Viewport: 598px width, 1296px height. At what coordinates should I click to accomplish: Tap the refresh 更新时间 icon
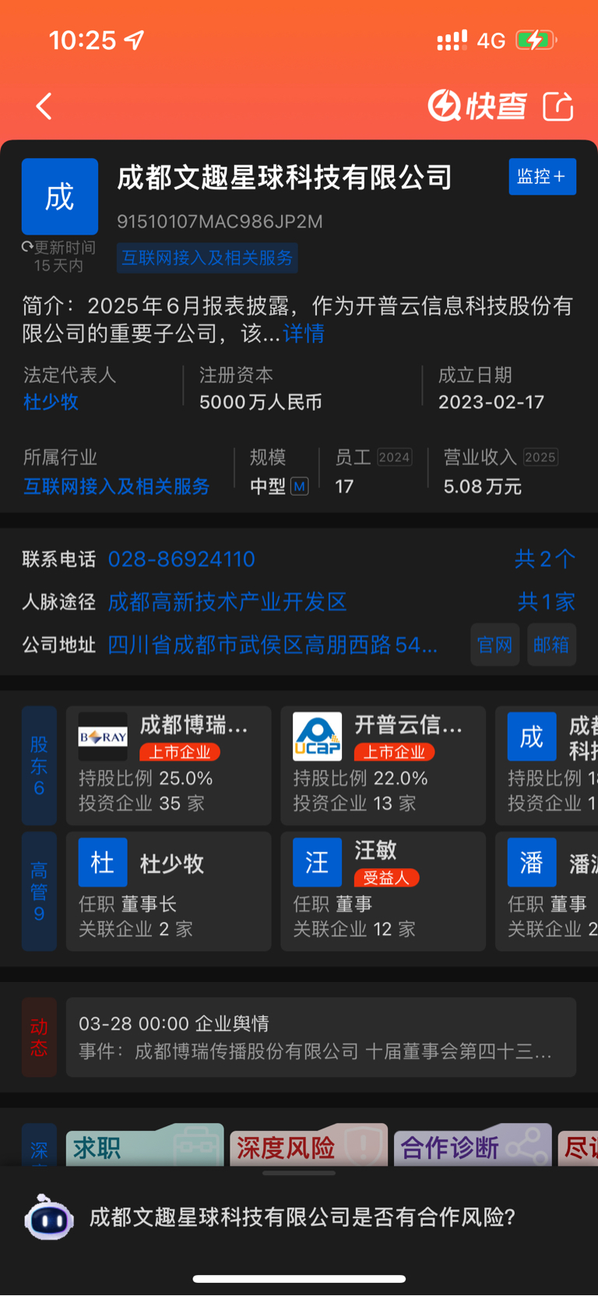[27, 247]
